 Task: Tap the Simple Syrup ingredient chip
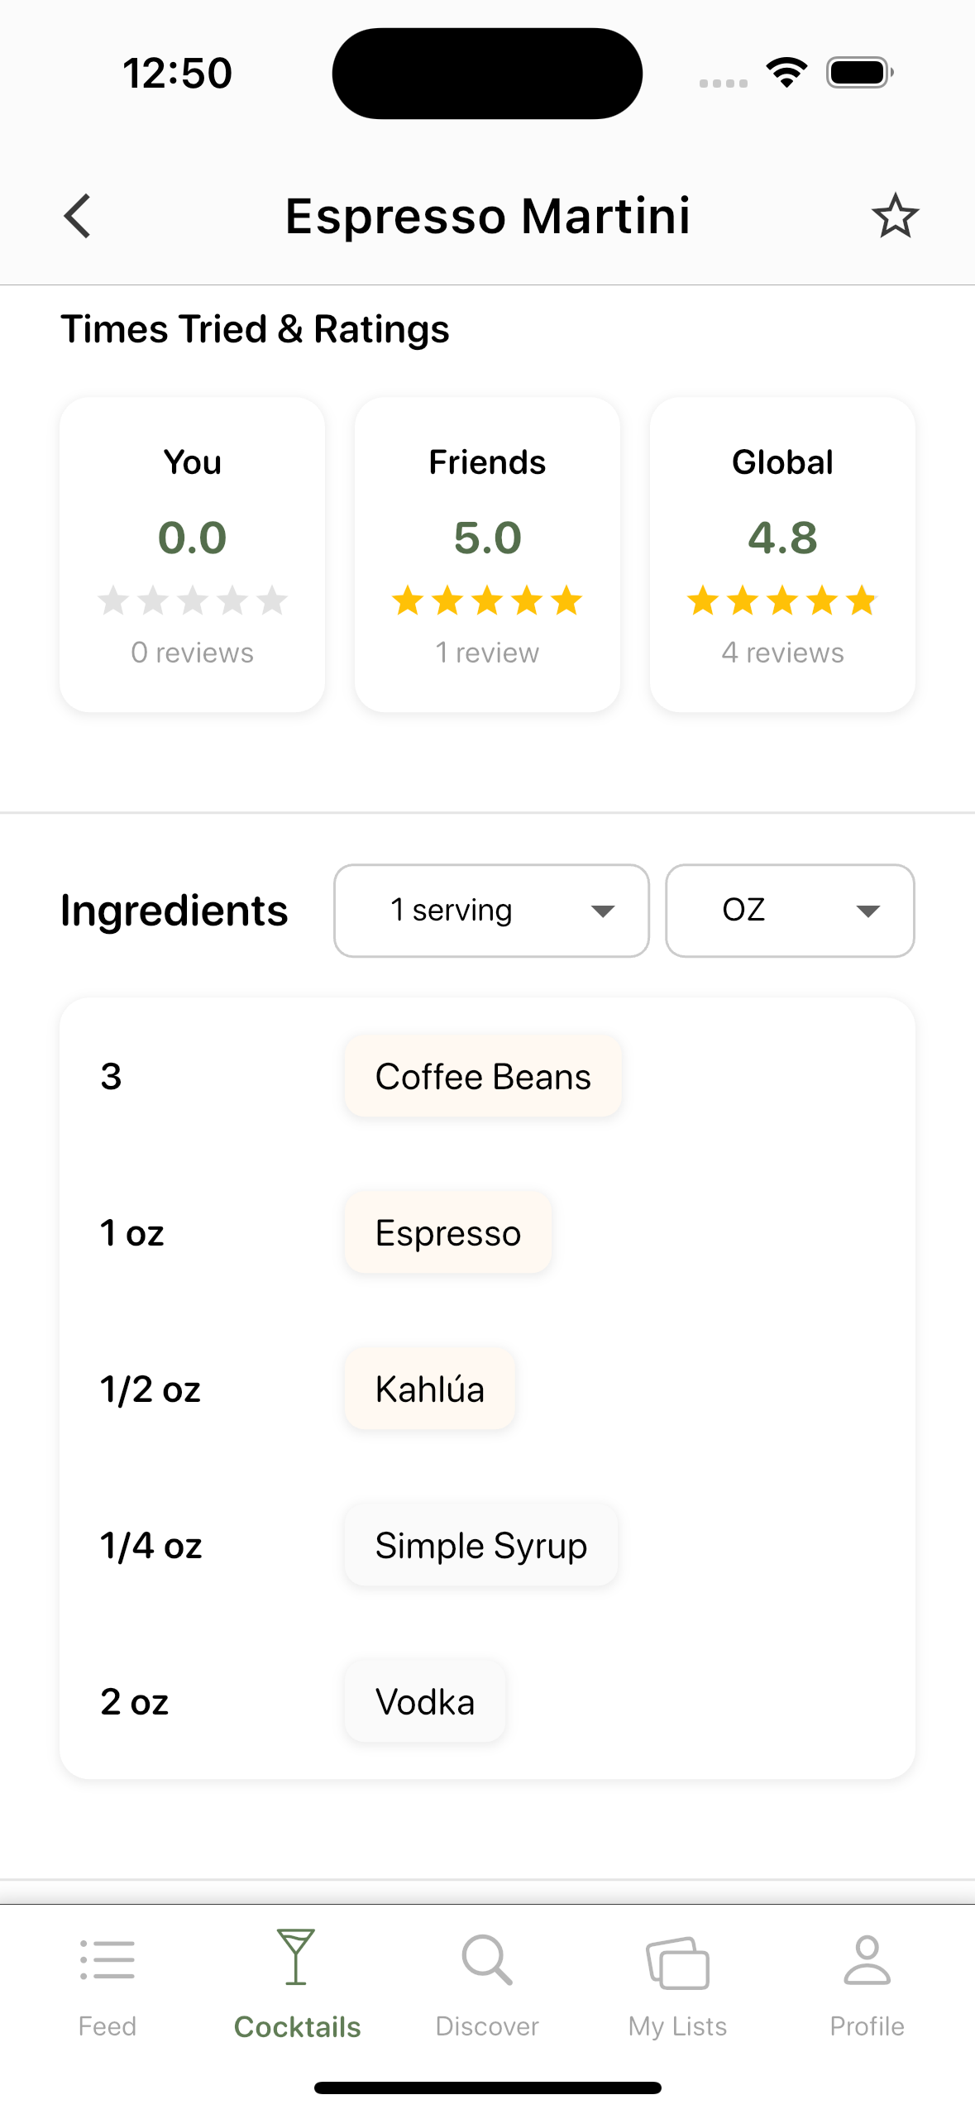(481, 1546)
